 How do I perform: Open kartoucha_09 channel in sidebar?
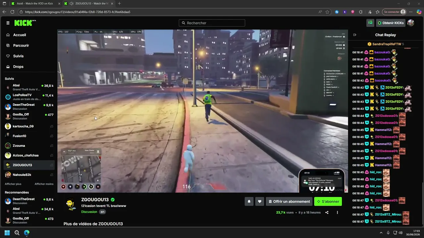pyautogui.click(x=29, y=126)
